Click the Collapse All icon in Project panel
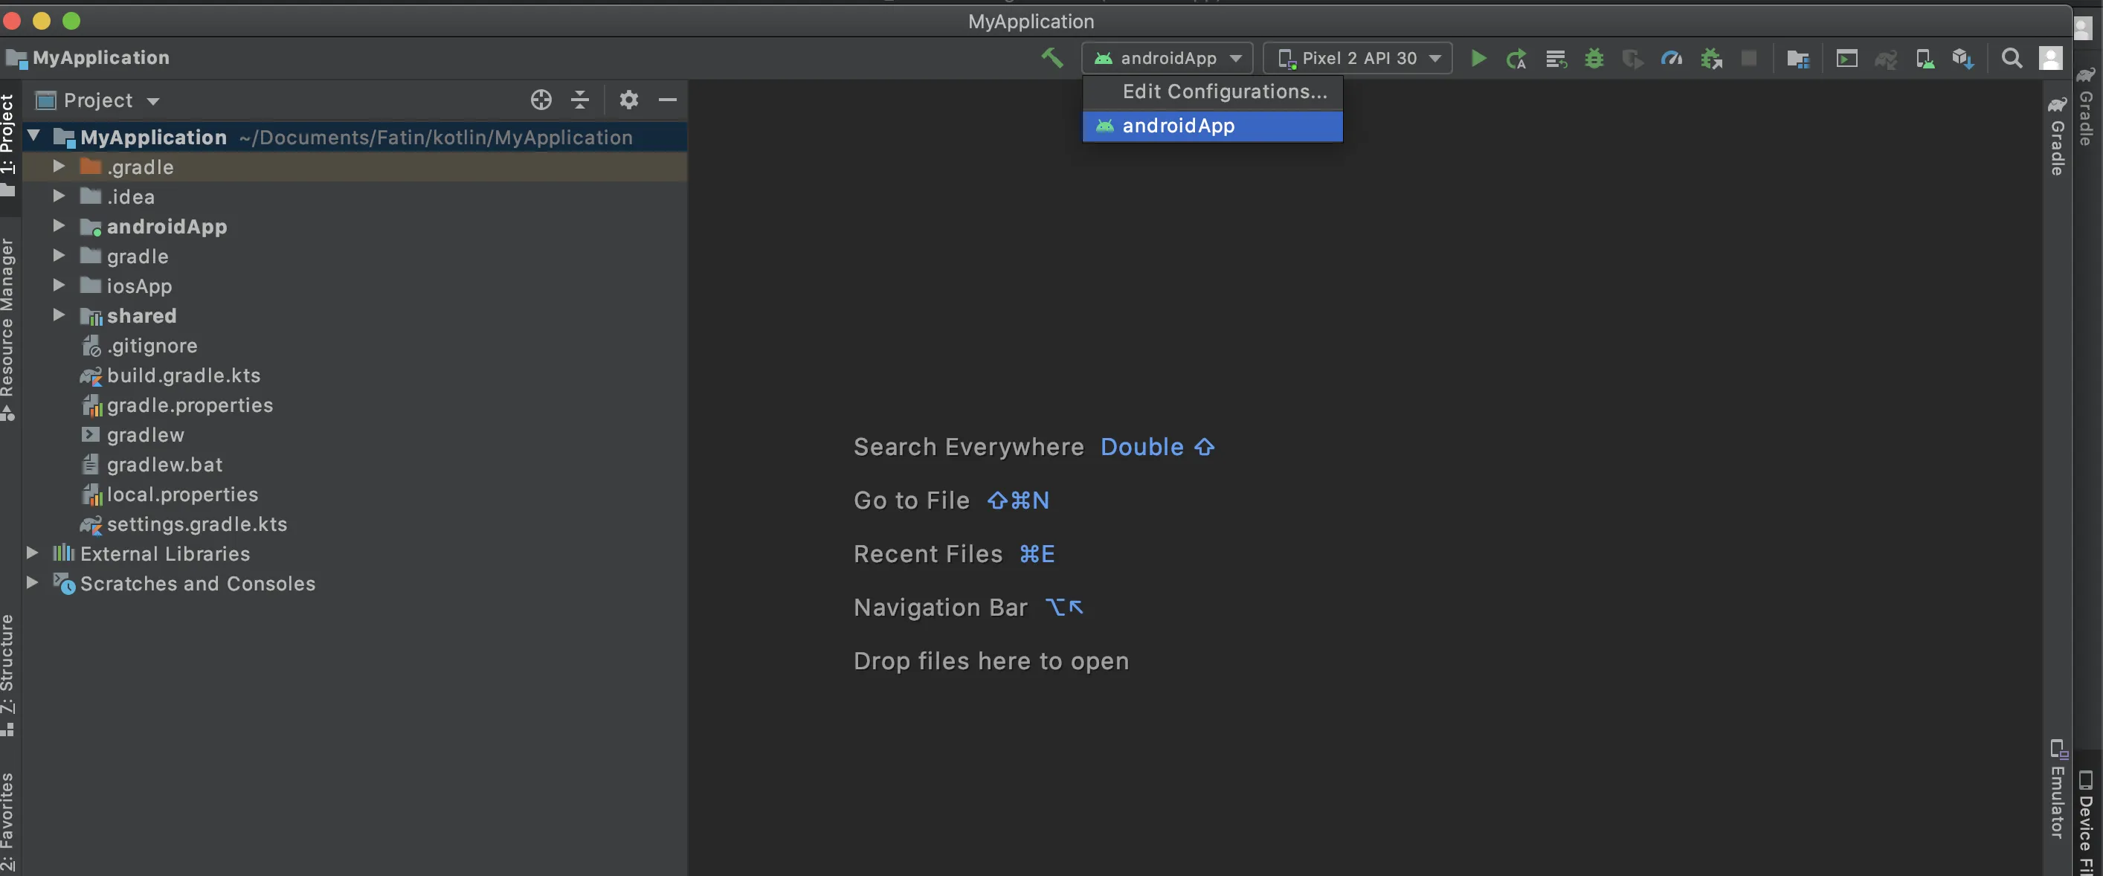 point(579,100)
